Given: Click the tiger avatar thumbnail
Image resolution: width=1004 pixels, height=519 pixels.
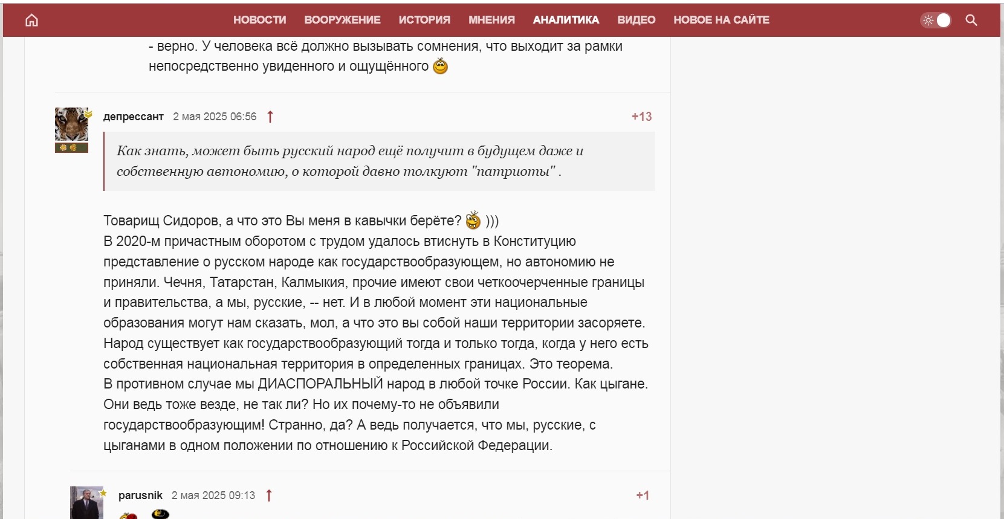Looking at the screenshot, I should [x=71, y=124].
